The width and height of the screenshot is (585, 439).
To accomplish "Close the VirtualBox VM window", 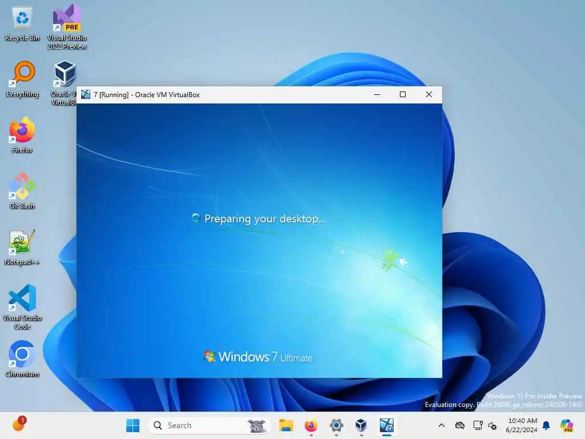I will pyautogui.click(x=429, y=94).
